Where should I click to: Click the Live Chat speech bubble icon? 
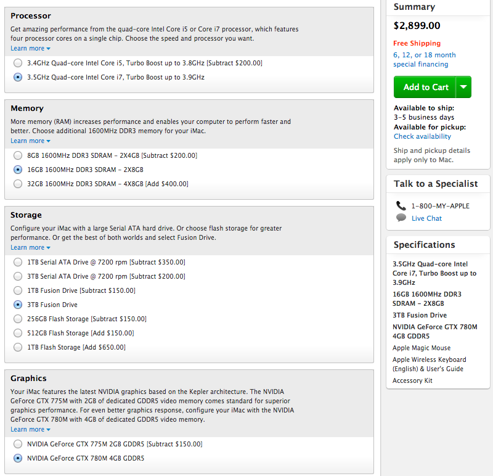click(x=401, y=218)
